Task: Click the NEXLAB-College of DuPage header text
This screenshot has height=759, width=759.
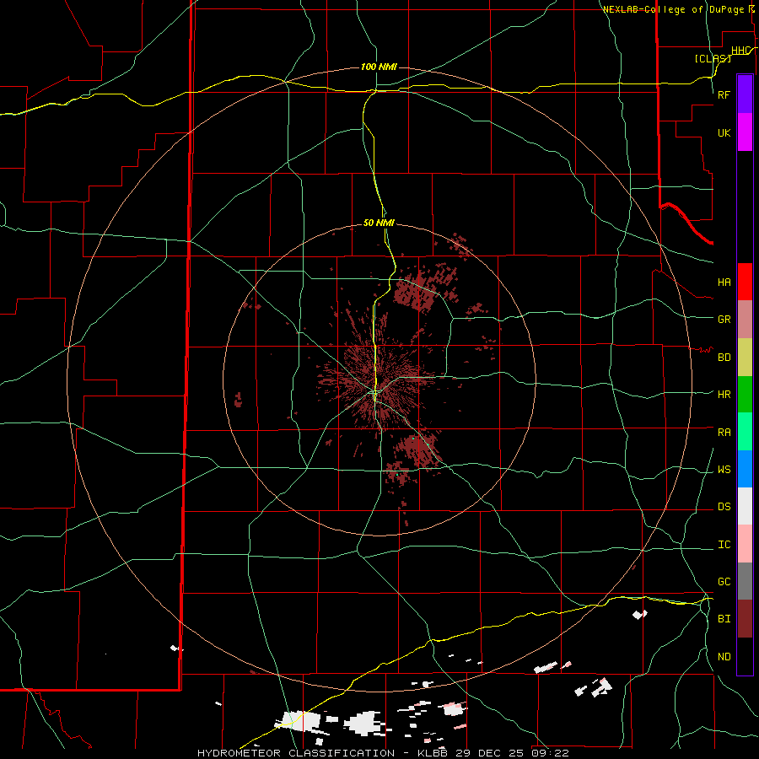Action: pos(673,9)
